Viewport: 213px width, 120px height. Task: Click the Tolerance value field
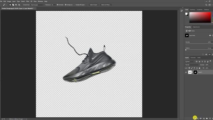pyautogui.click(x=53, y=5)
